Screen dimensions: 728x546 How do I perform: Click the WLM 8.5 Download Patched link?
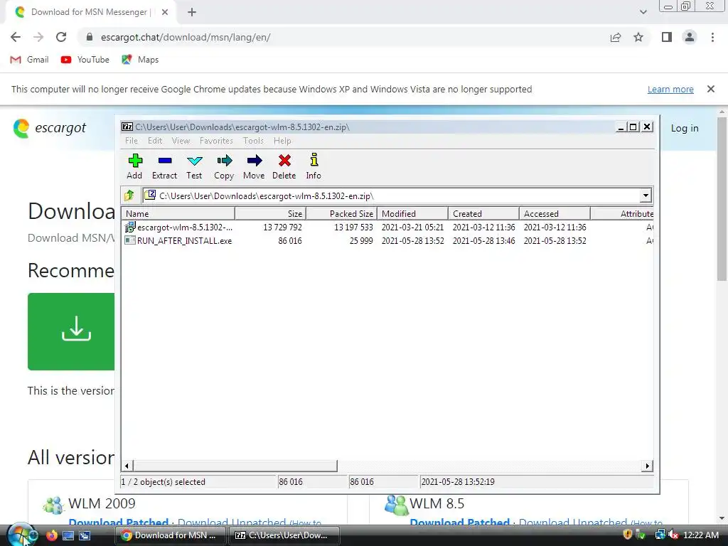coord(460,523)
